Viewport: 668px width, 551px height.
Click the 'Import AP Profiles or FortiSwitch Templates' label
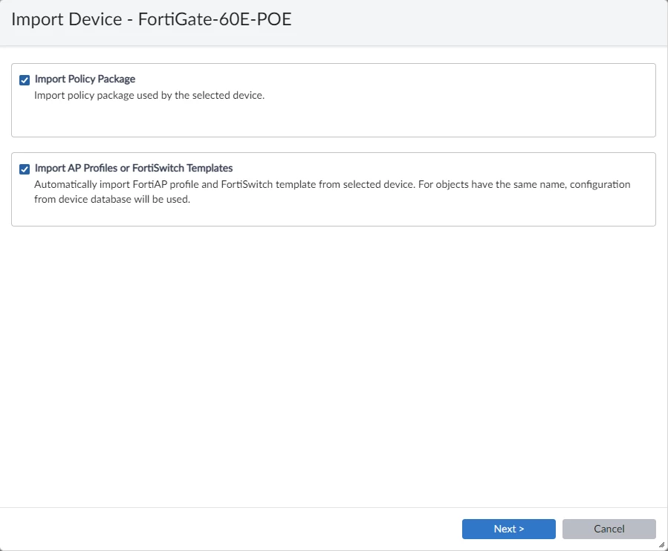(x=134, y=168)
